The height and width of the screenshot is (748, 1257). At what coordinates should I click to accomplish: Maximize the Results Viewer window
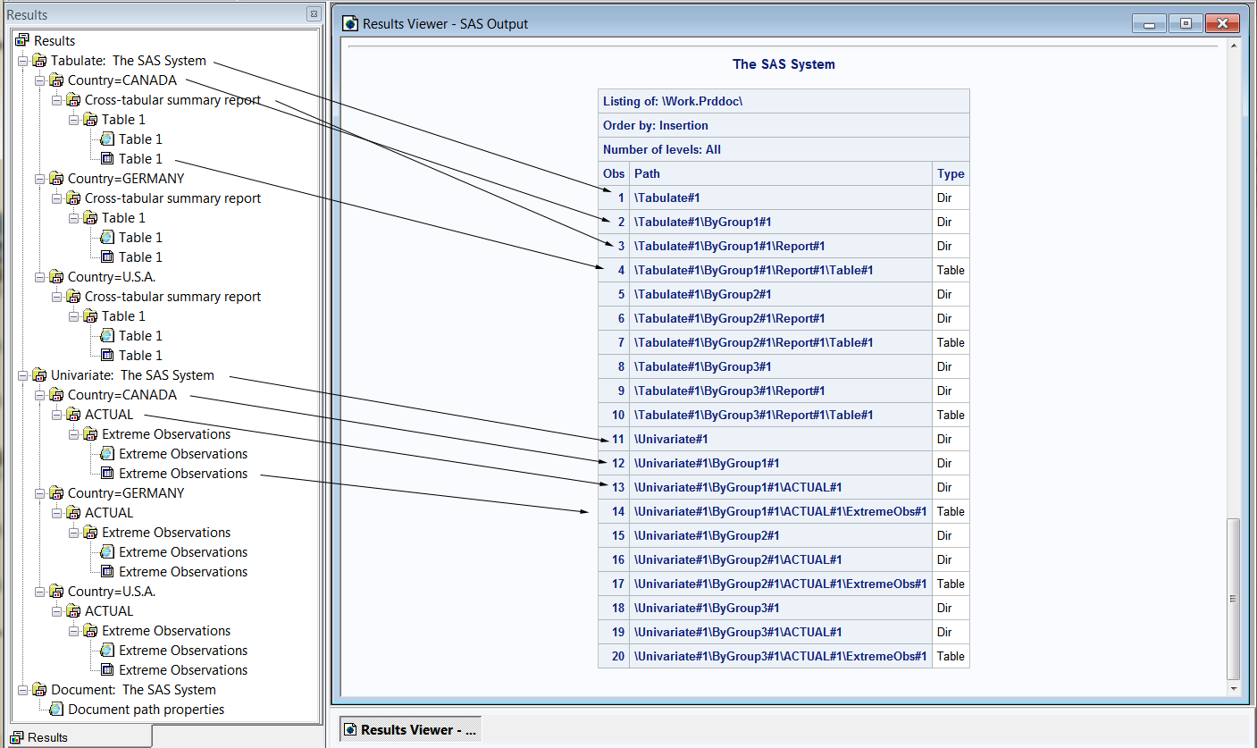(1186, 24)
